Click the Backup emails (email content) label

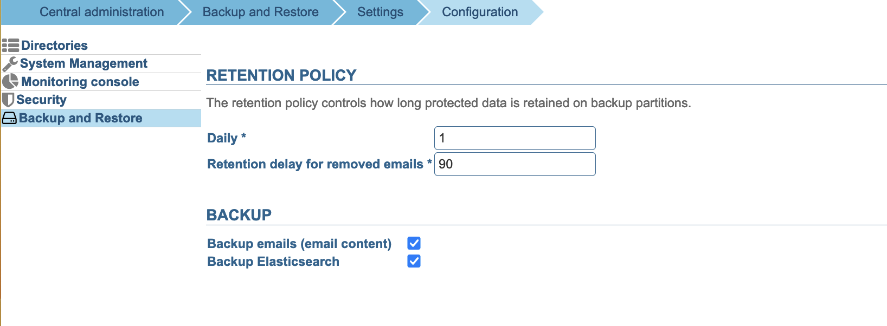[x=299, y=244]
